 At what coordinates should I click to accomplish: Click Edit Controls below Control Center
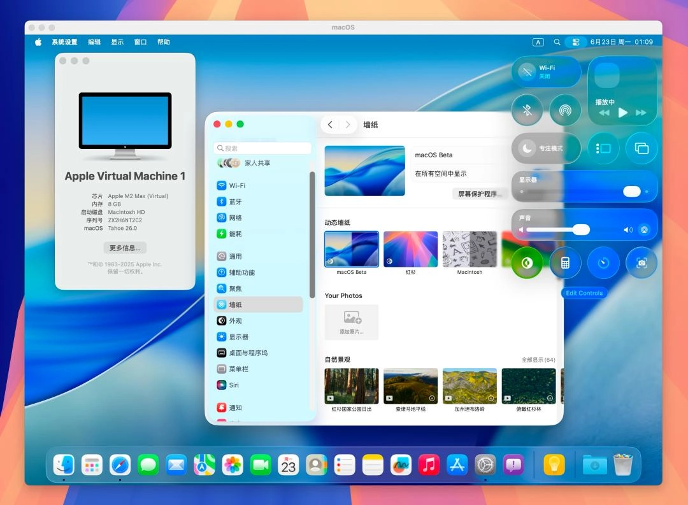point(584,293)
